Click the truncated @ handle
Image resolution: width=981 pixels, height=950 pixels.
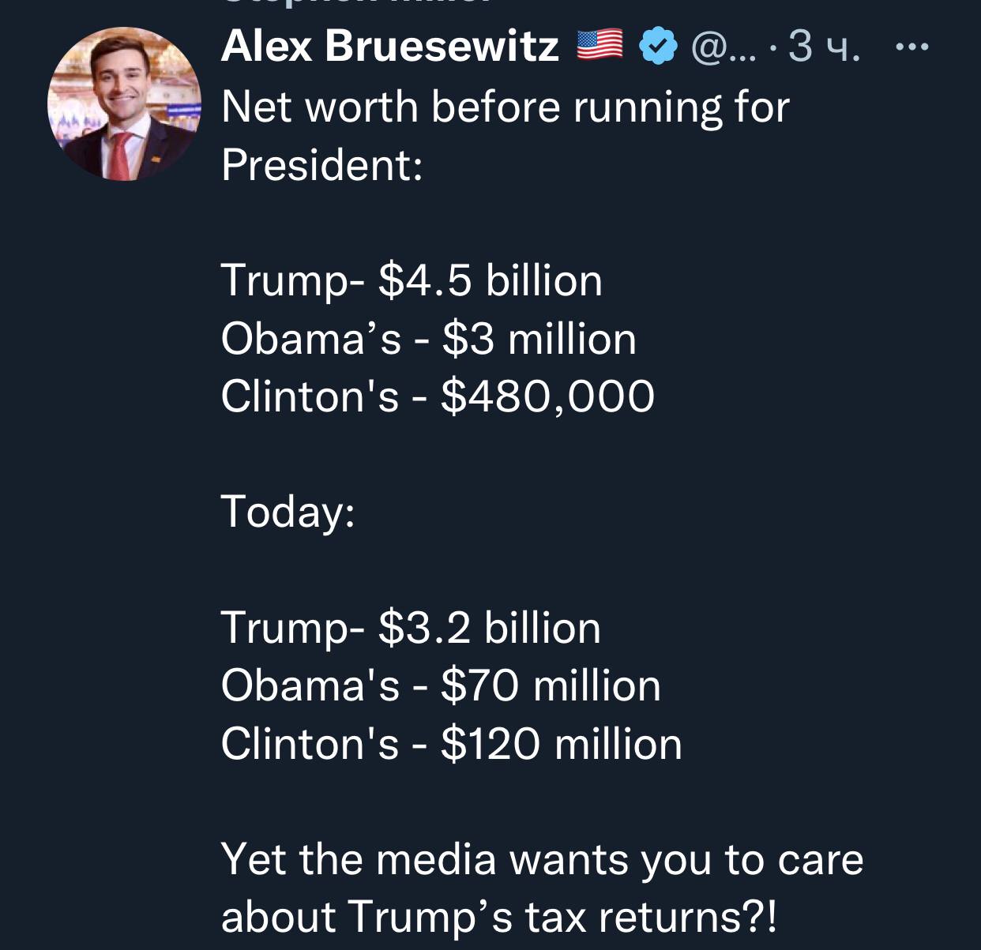coord(723,47)
